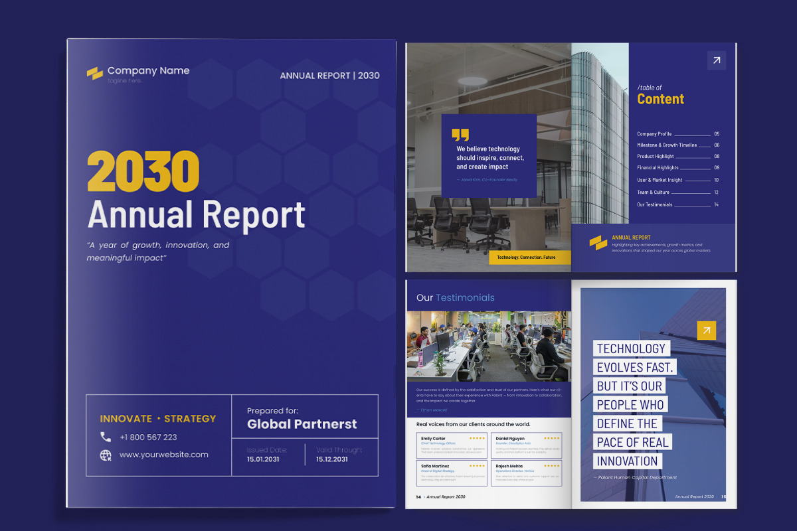Click the Highlighting key achievements description text
The height and width of the screenshot is (531, 797).
pos(662,248)
